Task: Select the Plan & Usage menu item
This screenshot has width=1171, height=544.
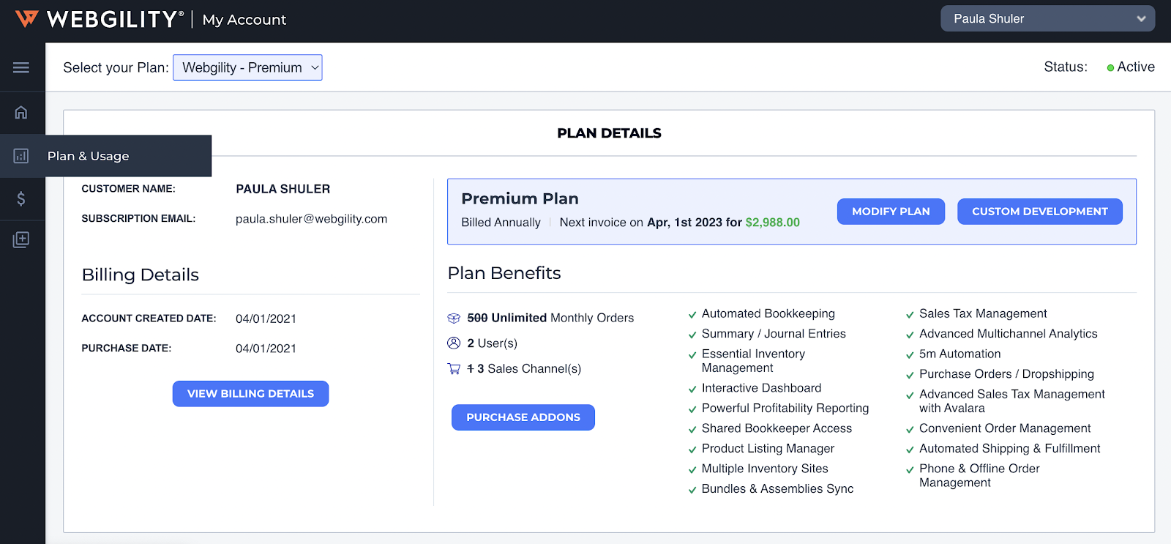Action: (x=89, y=156)
